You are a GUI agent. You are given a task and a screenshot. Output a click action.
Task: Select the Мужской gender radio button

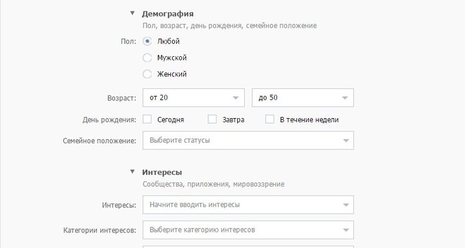click(x=147, y=57)
